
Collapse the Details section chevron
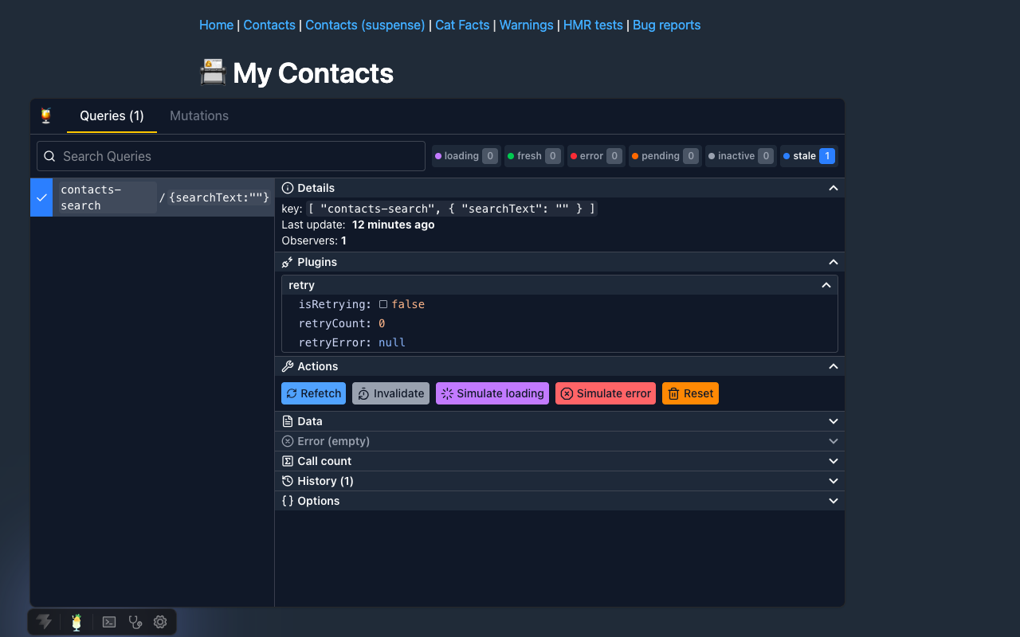click(x=834, y=188)
